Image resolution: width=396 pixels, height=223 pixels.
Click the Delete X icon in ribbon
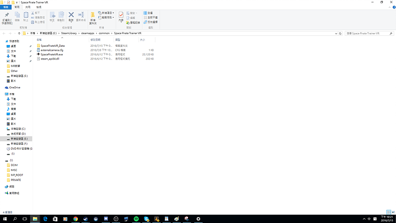[71, 15]
